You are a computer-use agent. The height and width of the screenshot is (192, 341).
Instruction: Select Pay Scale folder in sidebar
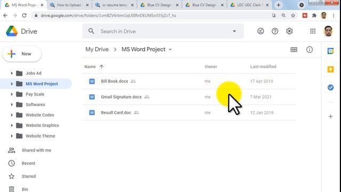coord(35,94)
